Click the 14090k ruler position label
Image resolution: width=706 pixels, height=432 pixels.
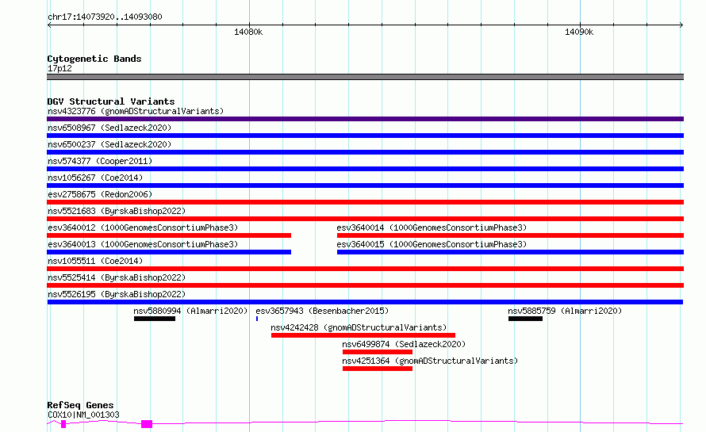pyautogui.click(x=579, y=32)
